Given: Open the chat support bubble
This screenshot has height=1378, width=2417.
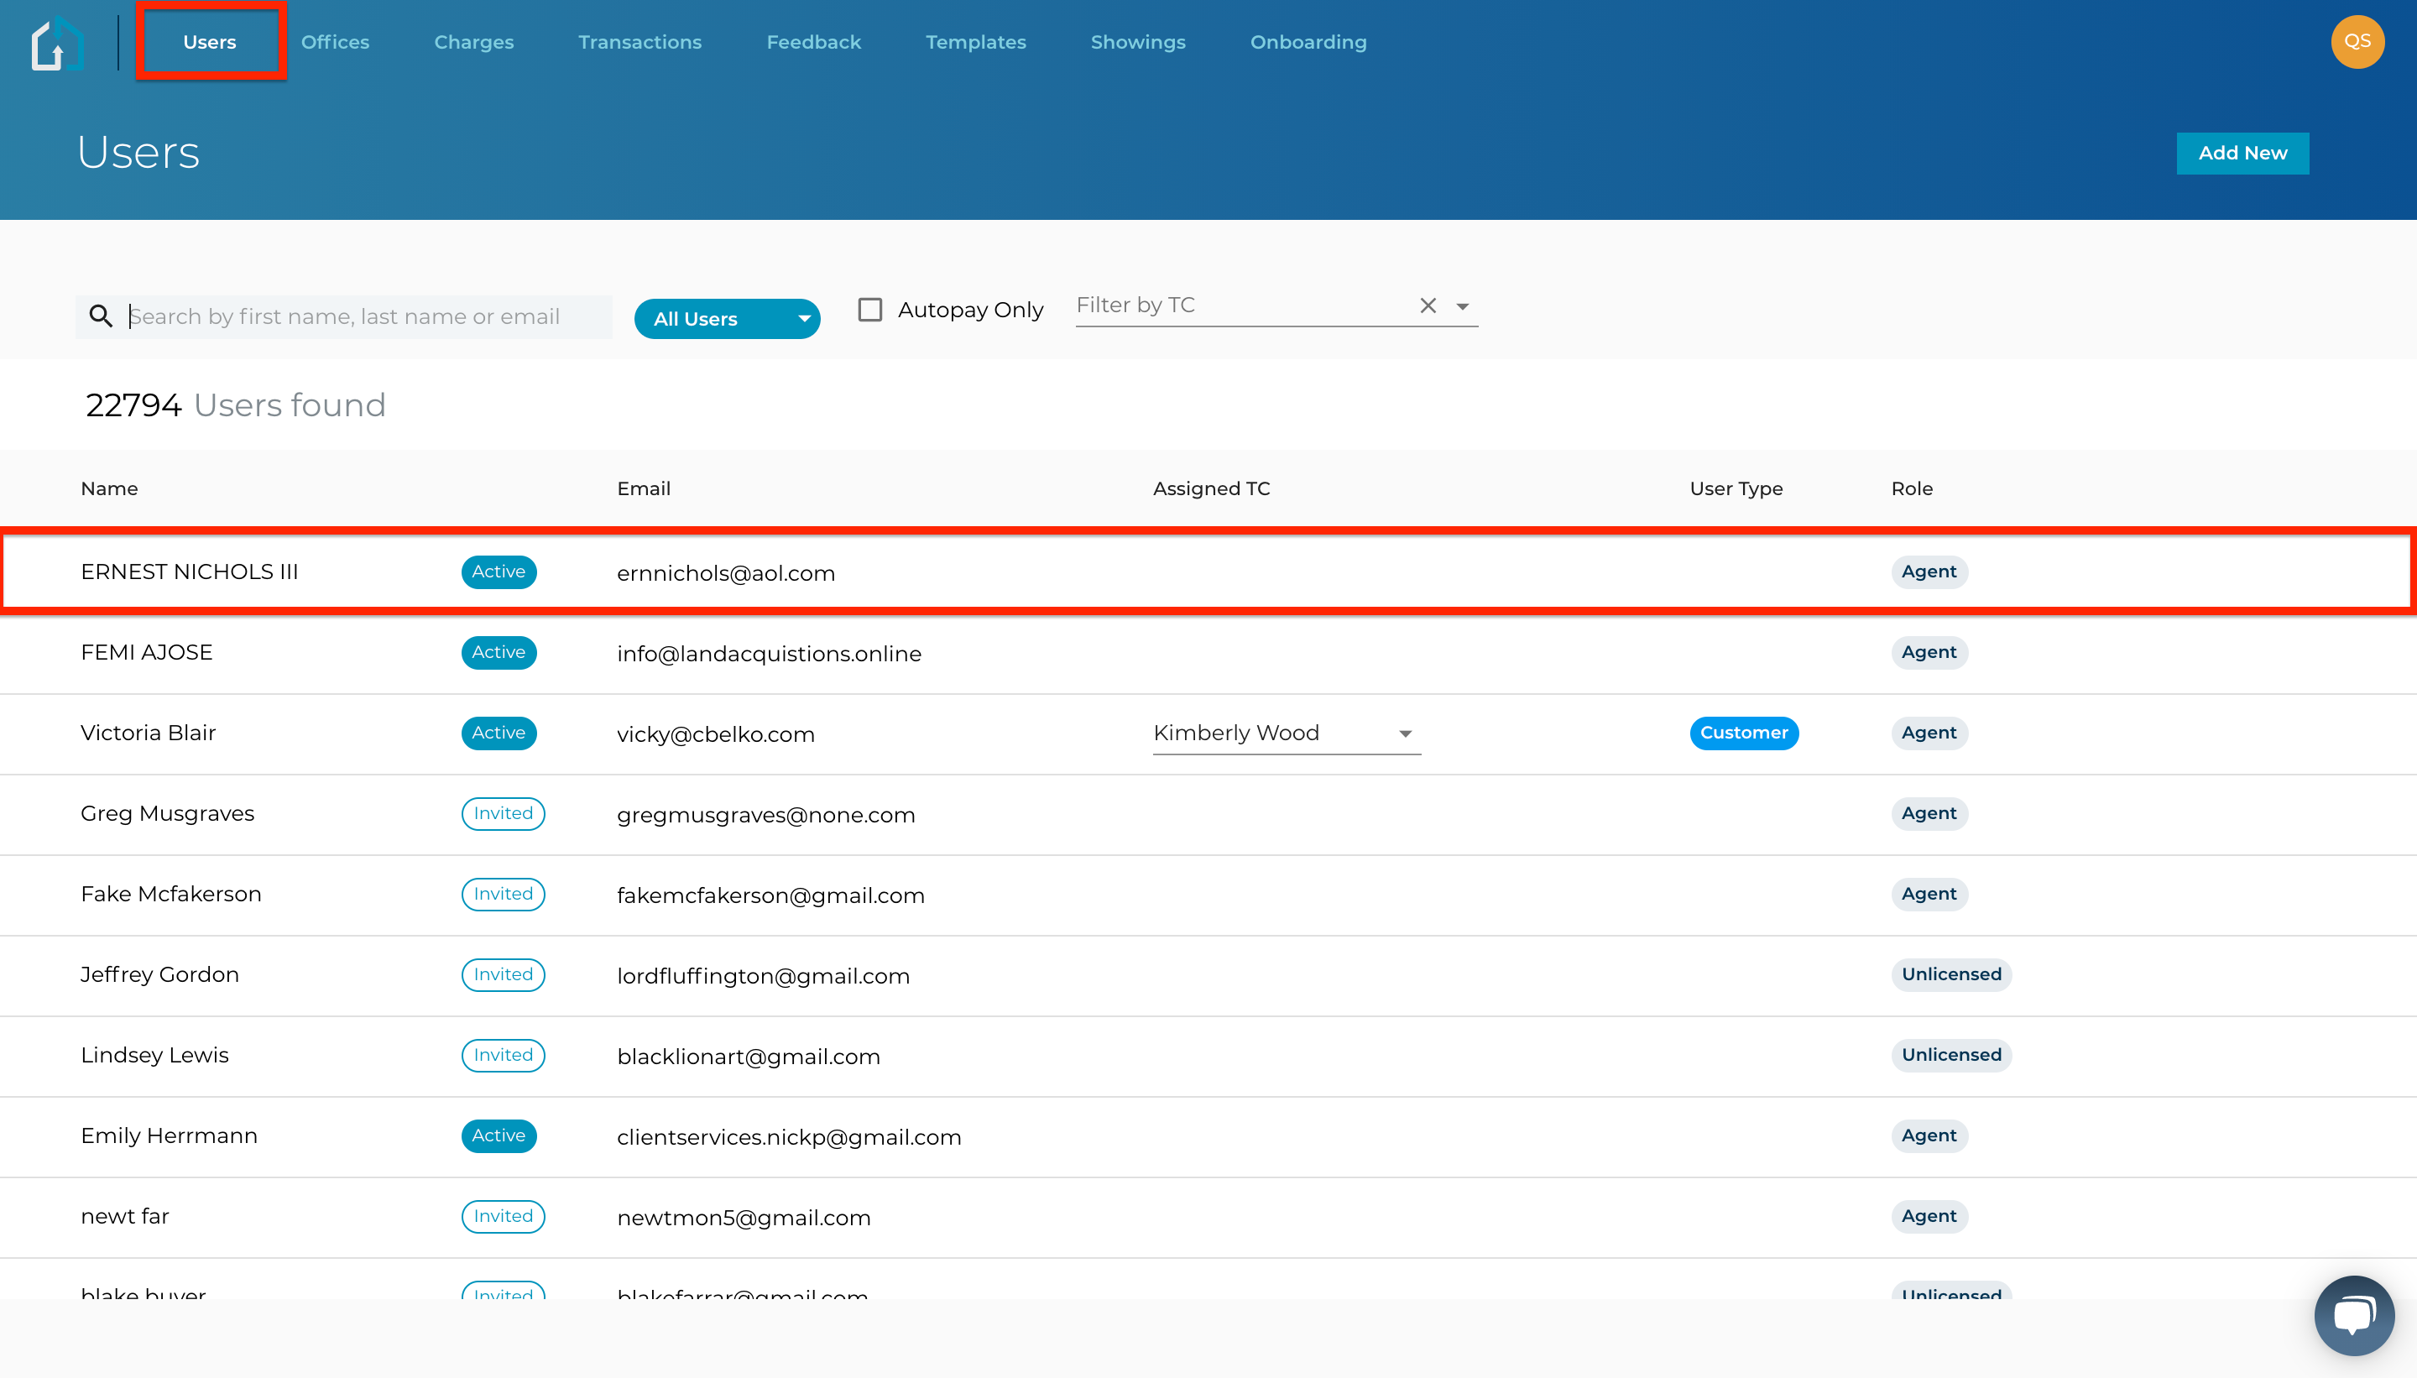Looking at the screenshot, I should (2353, 1314).
